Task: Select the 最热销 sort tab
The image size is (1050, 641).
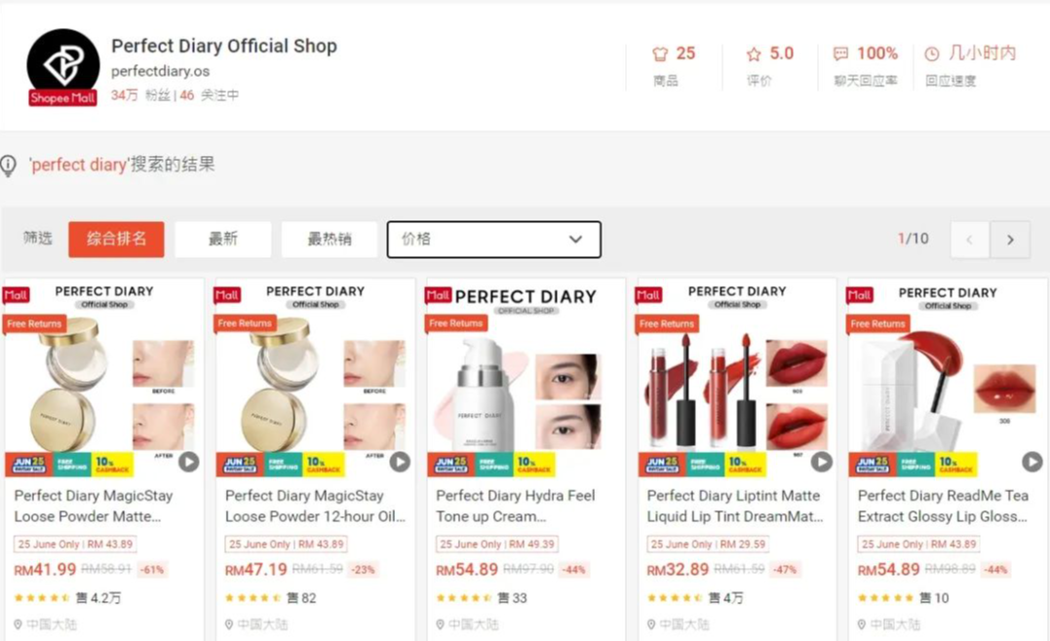Action: point(330,239)
